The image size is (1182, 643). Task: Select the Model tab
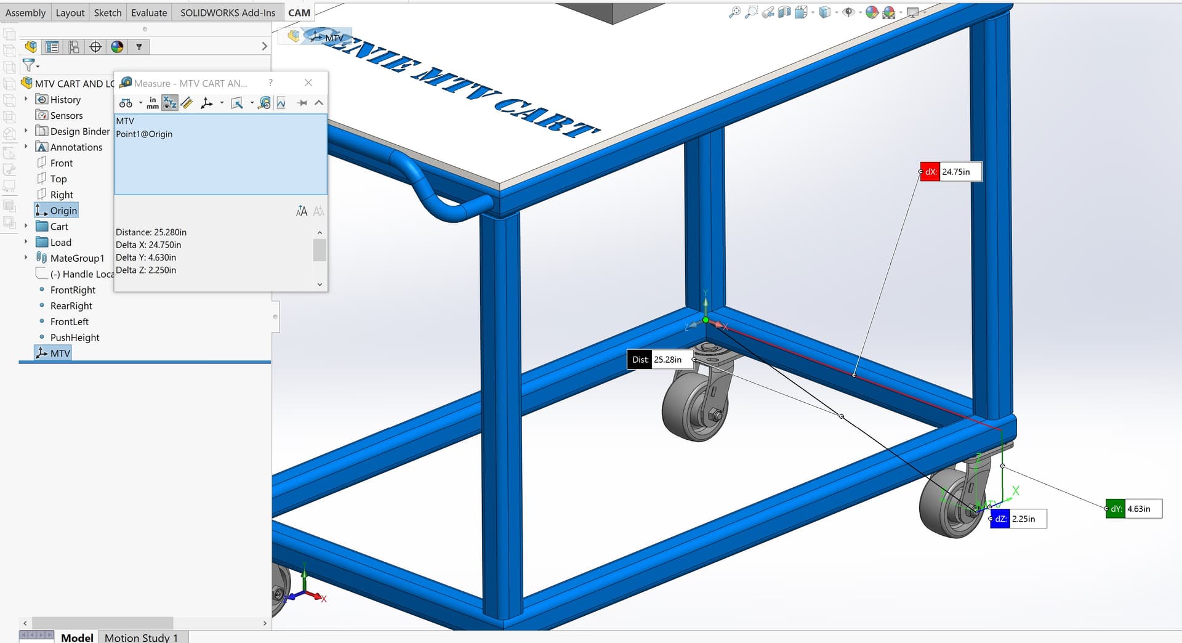pyautogui.click(x=77, y=637)
